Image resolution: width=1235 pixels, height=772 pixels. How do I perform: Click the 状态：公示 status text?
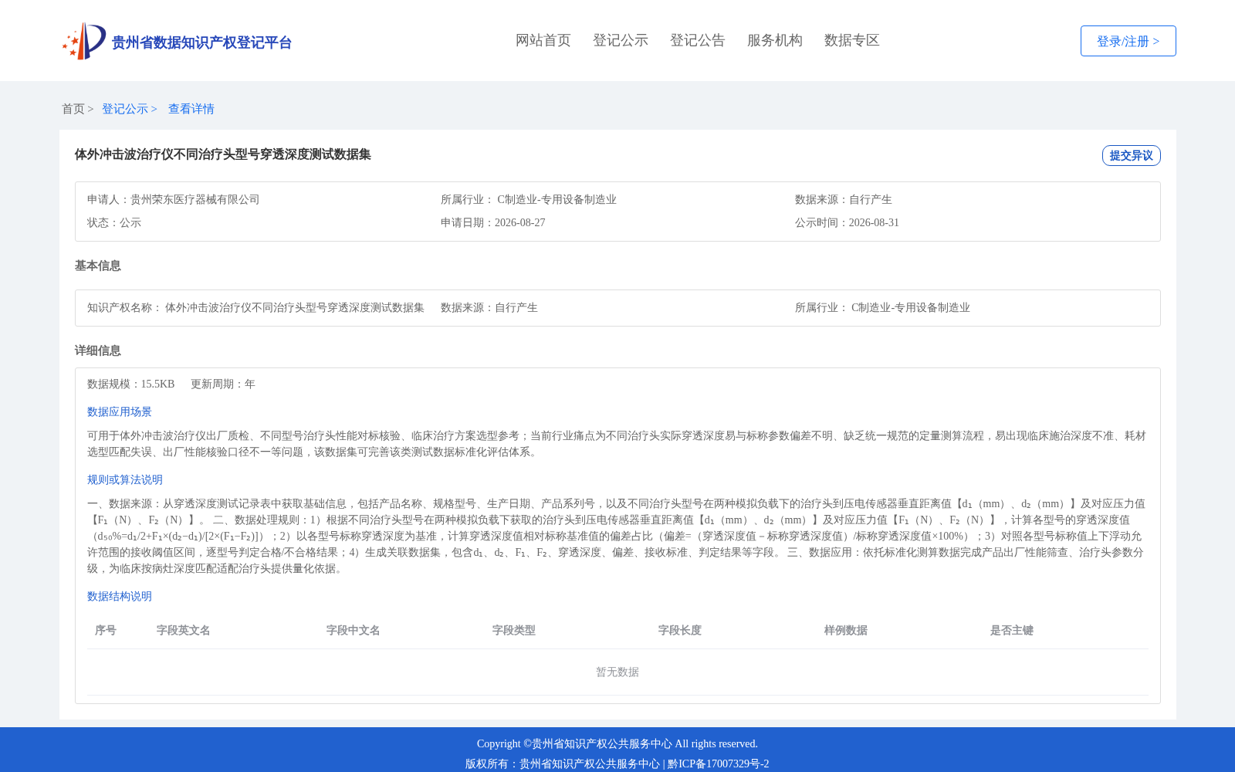click(114, 222)
